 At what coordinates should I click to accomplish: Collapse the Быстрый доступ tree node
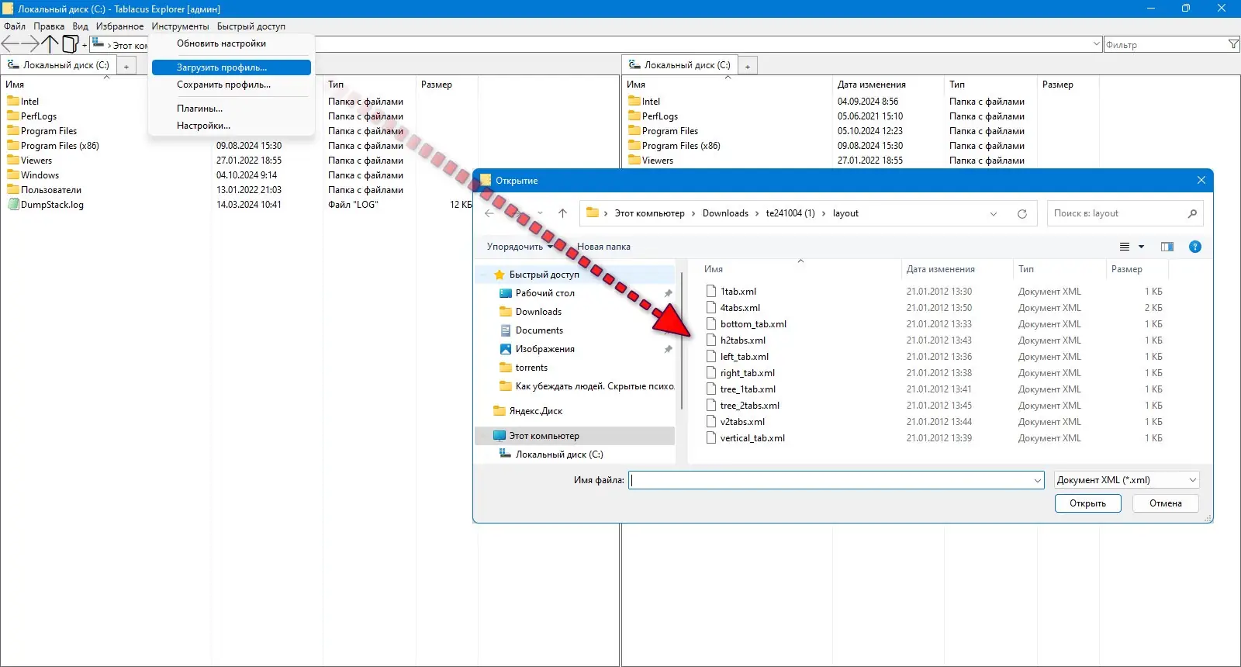[485, 275]
